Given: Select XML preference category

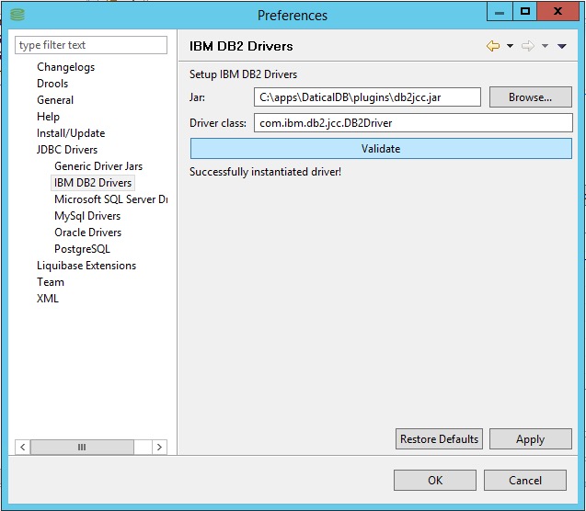Looking at the screenshot, I should coord(48,299).
